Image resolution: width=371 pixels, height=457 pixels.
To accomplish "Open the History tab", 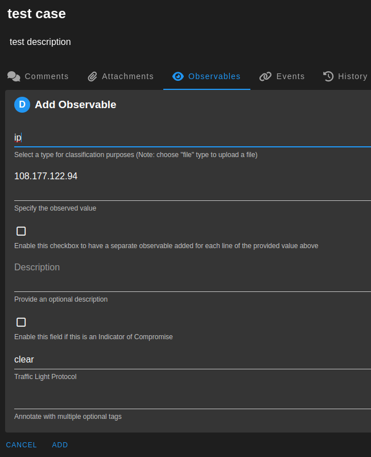I will [345, 76].
